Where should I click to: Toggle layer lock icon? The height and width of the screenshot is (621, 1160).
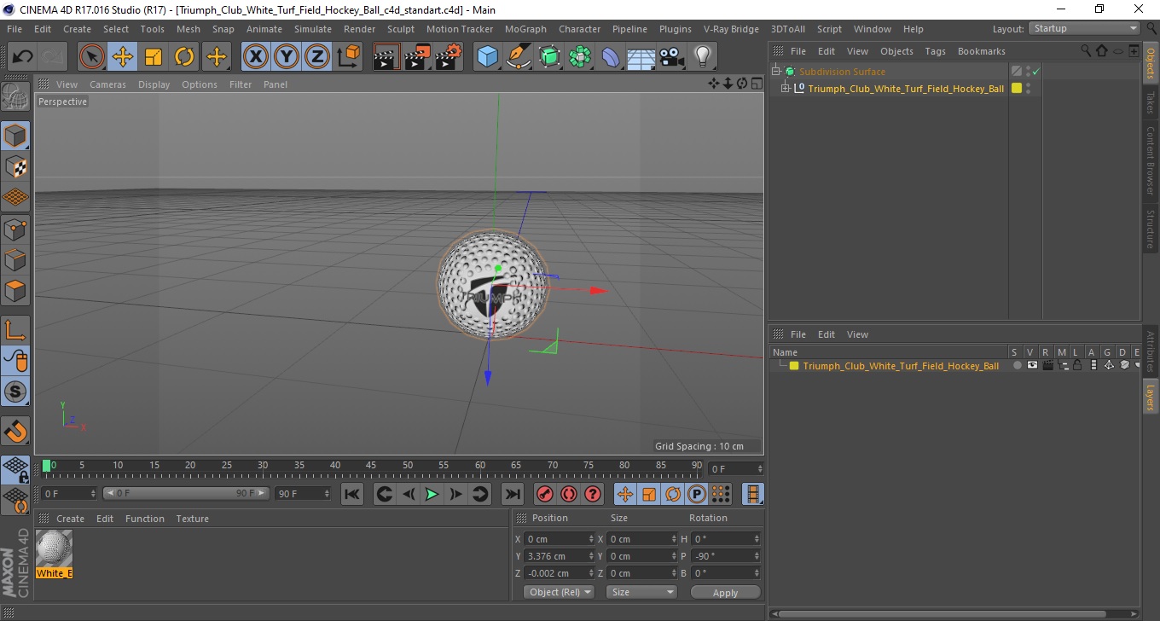click(x=1077, y=365)
